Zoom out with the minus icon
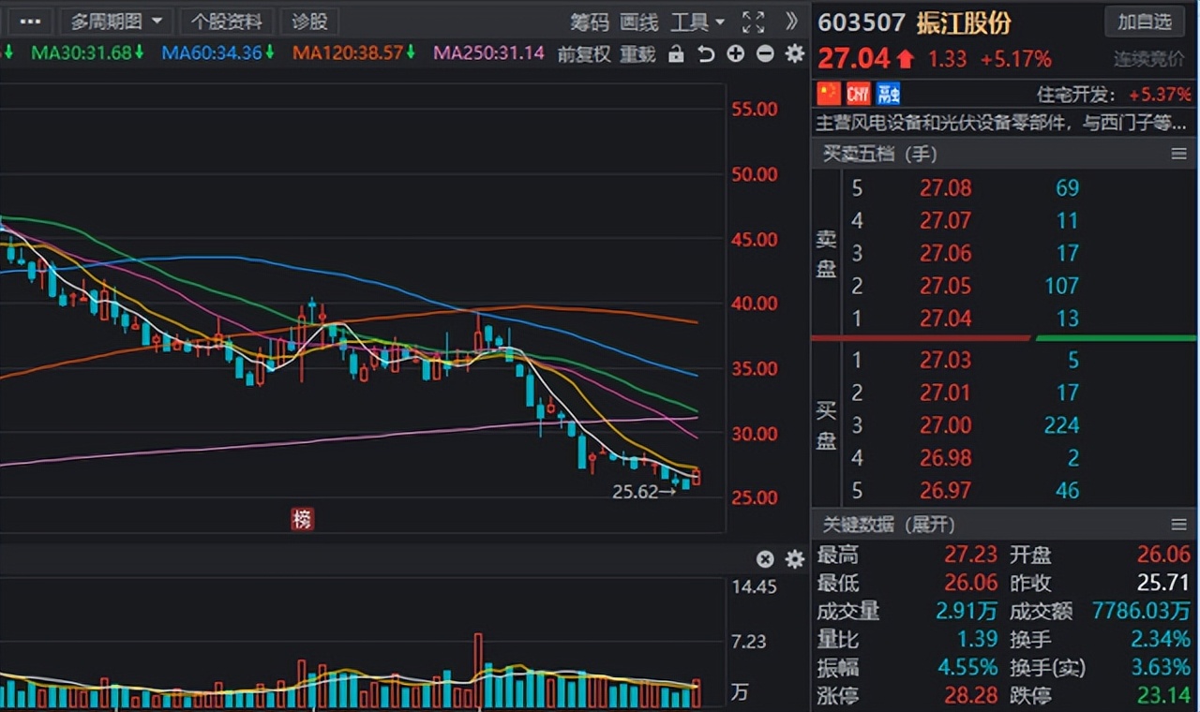Screen dimensions: 1200x712 pos(765,54)
